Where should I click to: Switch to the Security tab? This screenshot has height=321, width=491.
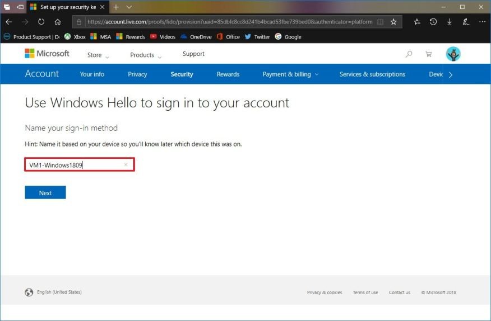tap(182, 74)
